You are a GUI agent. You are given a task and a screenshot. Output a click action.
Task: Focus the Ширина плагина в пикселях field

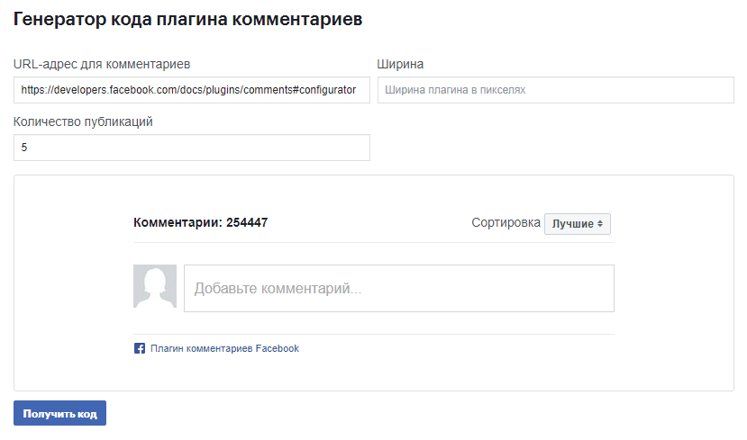[555, 90]
